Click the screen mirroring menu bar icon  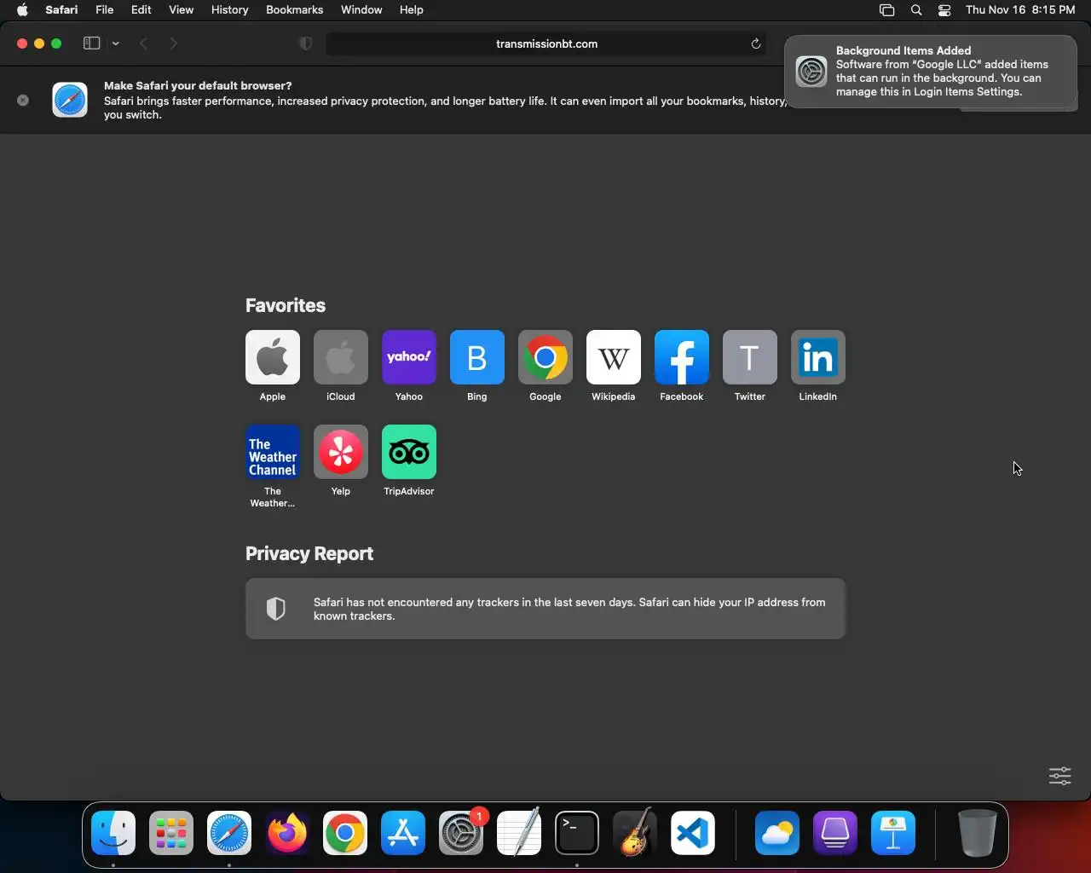coord(886,9)
